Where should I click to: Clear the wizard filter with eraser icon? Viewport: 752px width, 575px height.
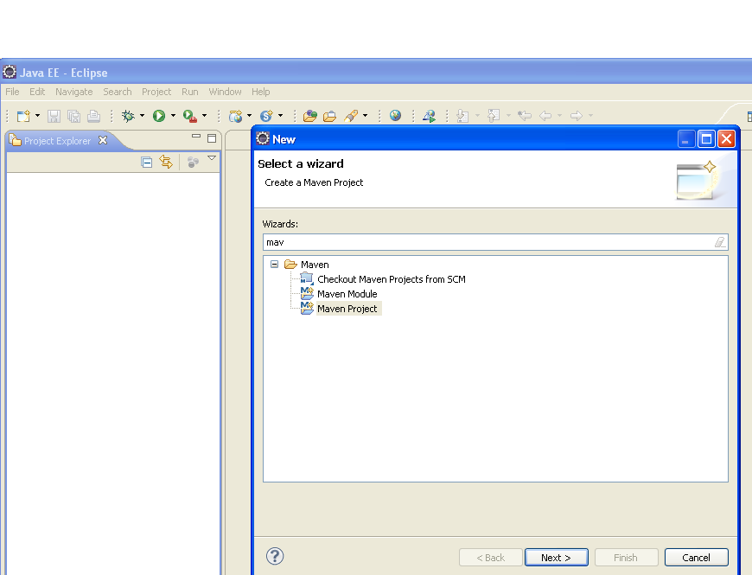click(x=720, y=242)
